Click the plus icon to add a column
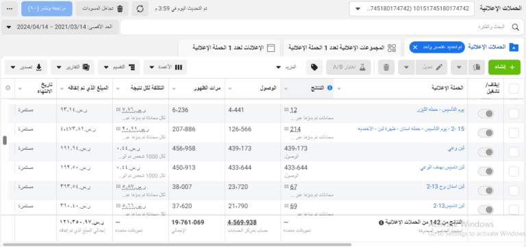 point(8,88)
